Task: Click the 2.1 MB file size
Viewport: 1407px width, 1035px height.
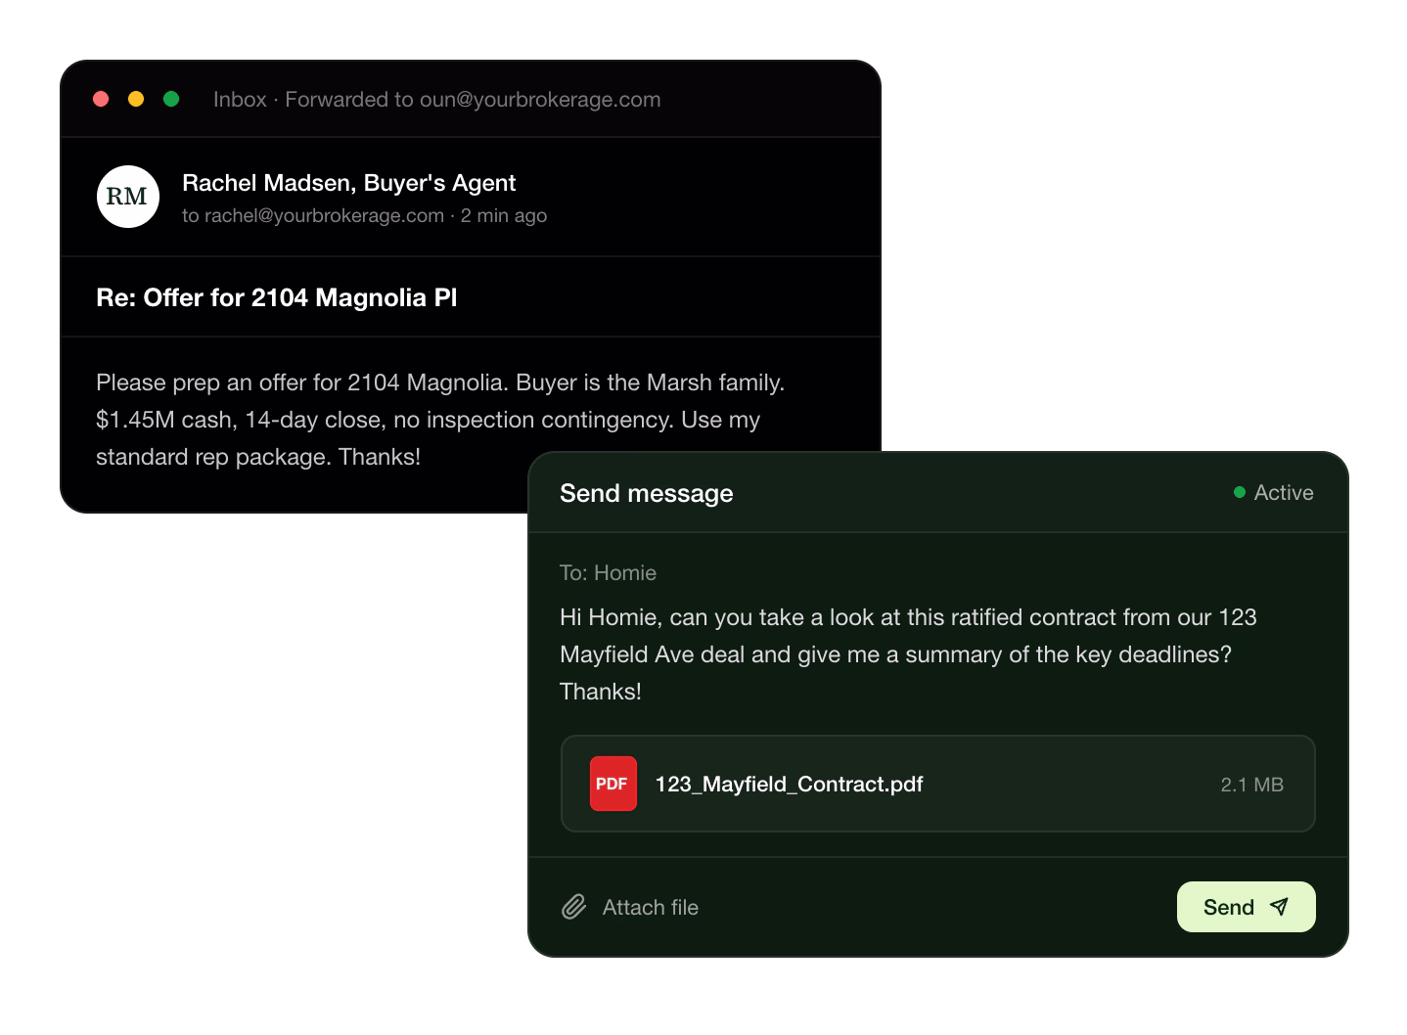Action: click(x=1251, y=785)
